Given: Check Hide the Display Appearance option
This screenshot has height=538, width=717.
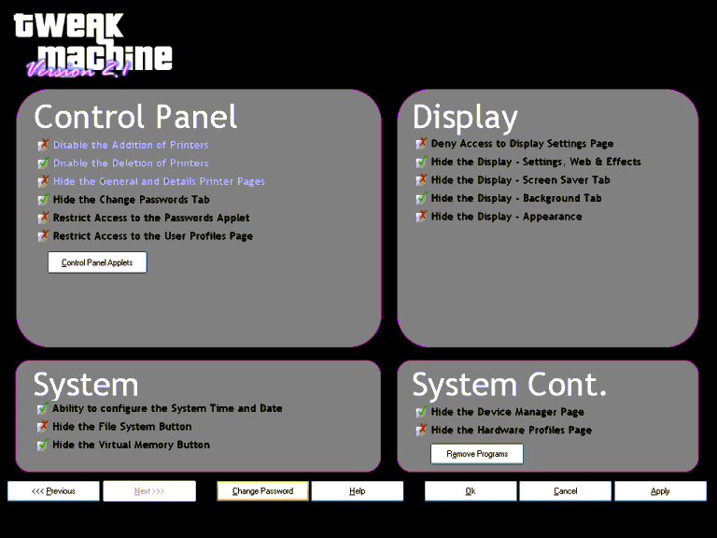Looking at the screenshot, I should tap(421, 217).
